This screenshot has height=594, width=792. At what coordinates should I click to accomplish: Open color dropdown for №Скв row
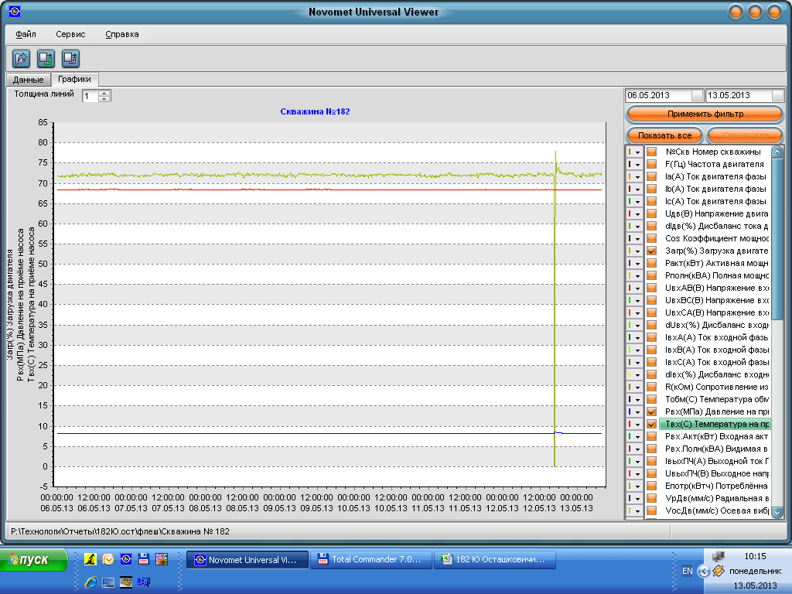tap(638, 152)
